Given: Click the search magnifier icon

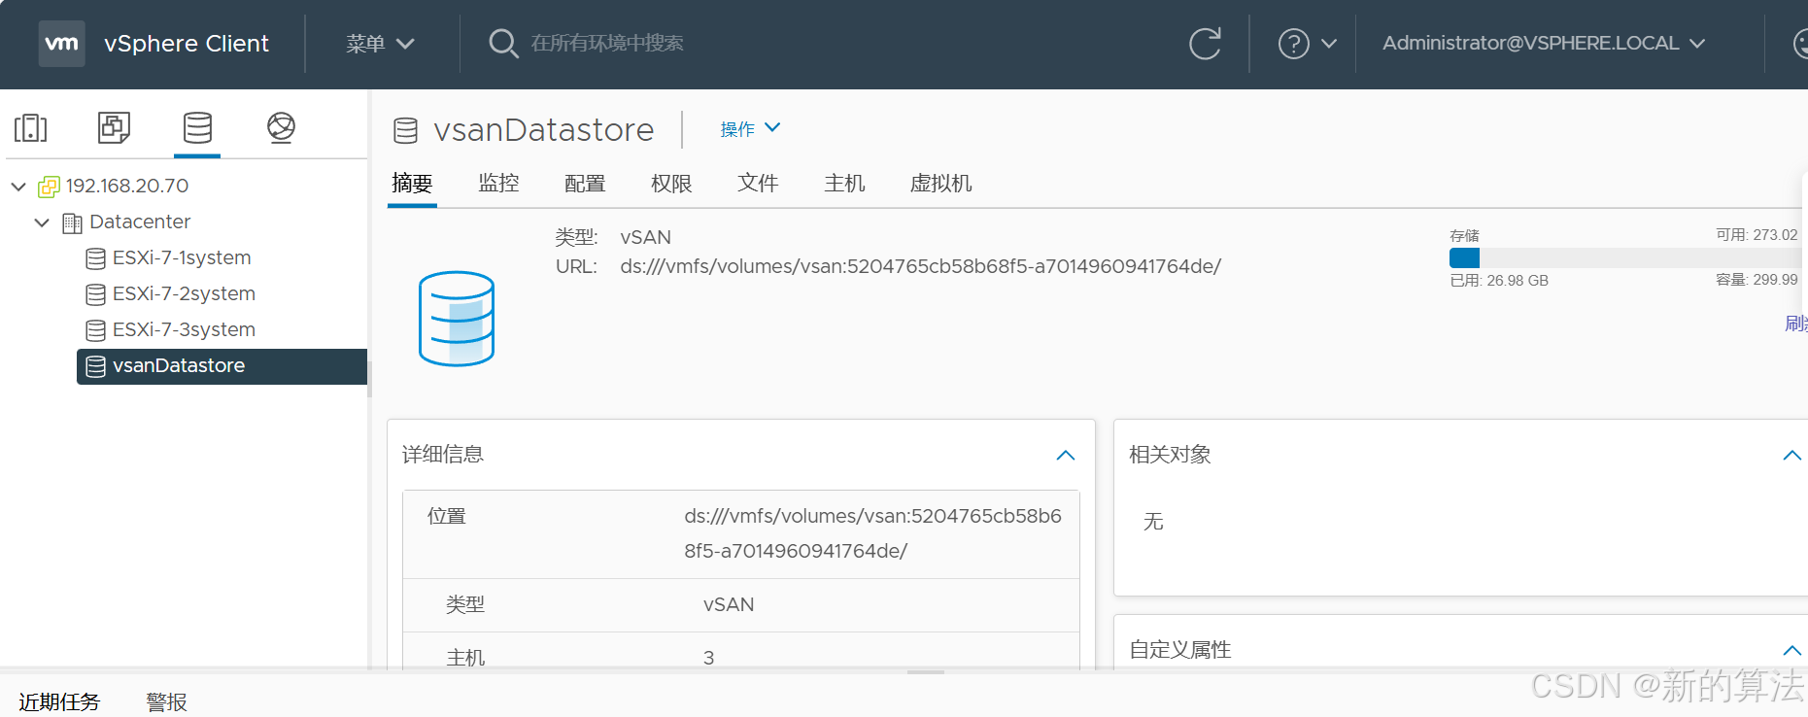Looking at the screenshot, I should (x=502, y=44).
